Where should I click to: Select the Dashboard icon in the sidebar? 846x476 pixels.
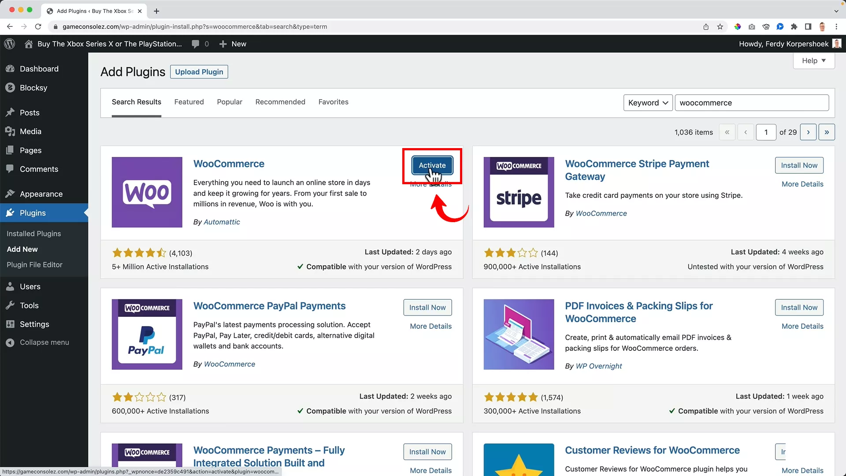(11, 69)
